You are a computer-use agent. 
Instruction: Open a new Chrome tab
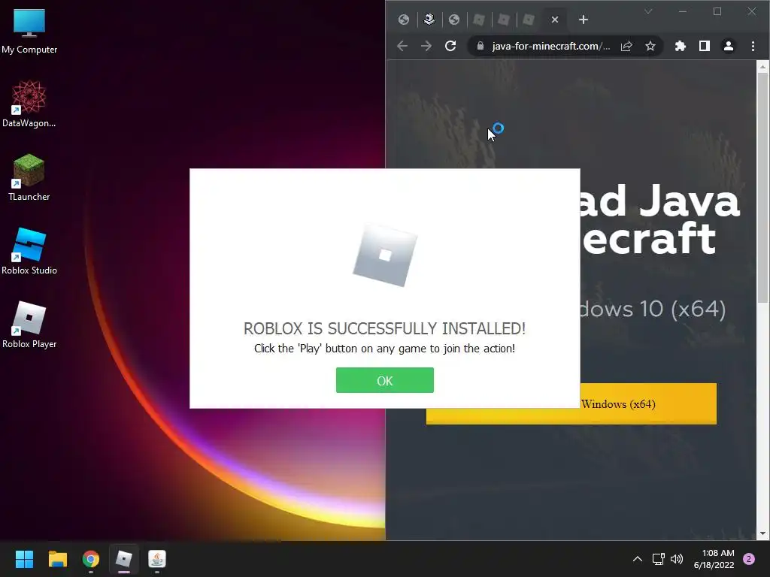583,20
